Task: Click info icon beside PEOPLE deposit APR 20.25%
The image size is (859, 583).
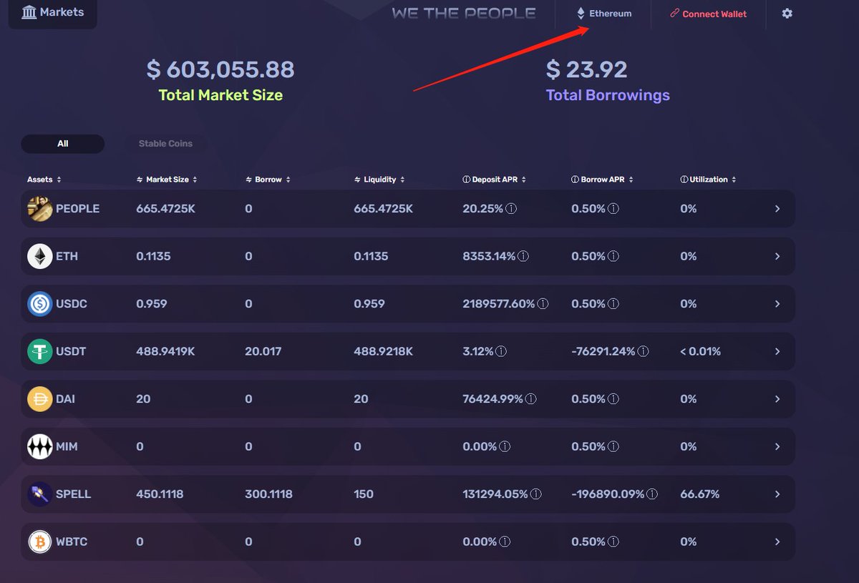Action: 511,209
